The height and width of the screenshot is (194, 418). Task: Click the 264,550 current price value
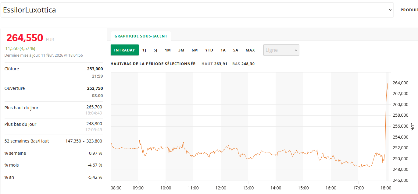coord(25,38)
